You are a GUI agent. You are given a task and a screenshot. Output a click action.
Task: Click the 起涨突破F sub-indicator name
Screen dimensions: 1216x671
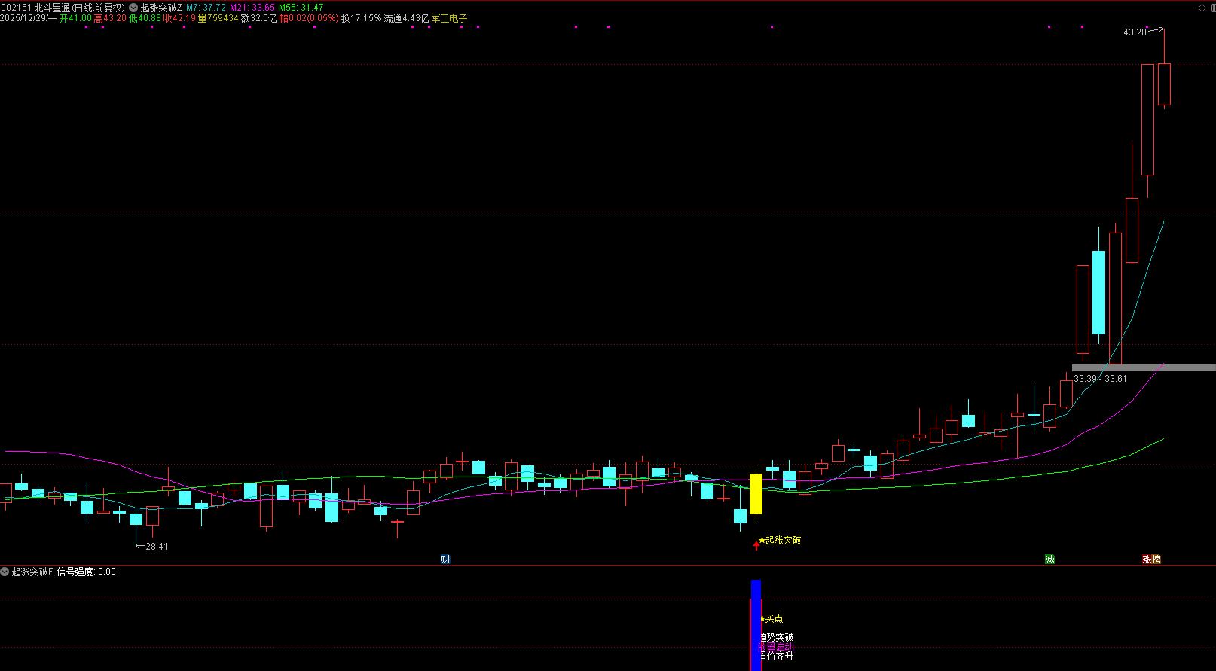click(32, 572)
